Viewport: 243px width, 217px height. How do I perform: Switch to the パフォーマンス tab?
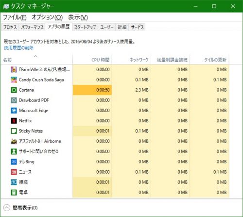pos(32,27)
